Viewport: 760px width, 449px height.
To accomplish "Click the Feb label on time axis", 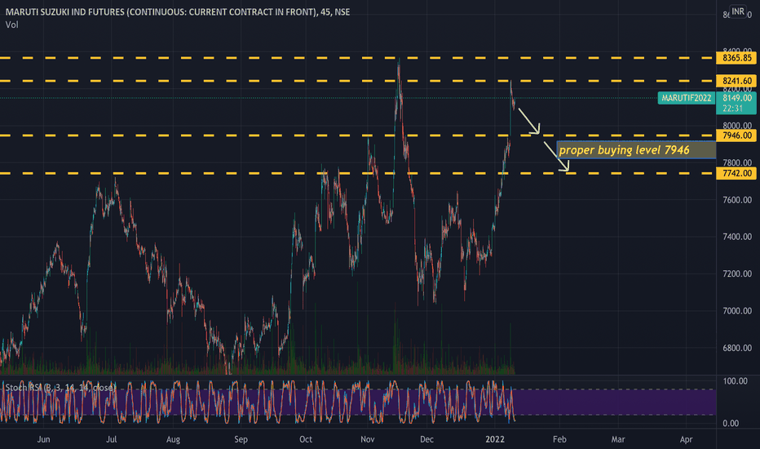I will click(x=559, y=439).
